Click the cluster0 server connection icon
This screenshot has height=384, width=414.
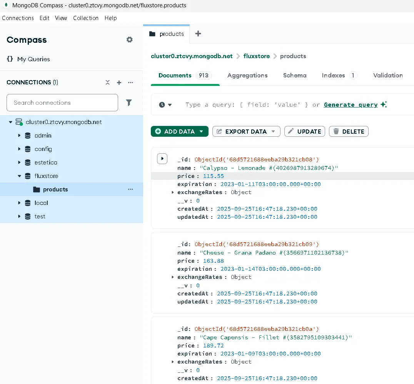tap(19, 122)
